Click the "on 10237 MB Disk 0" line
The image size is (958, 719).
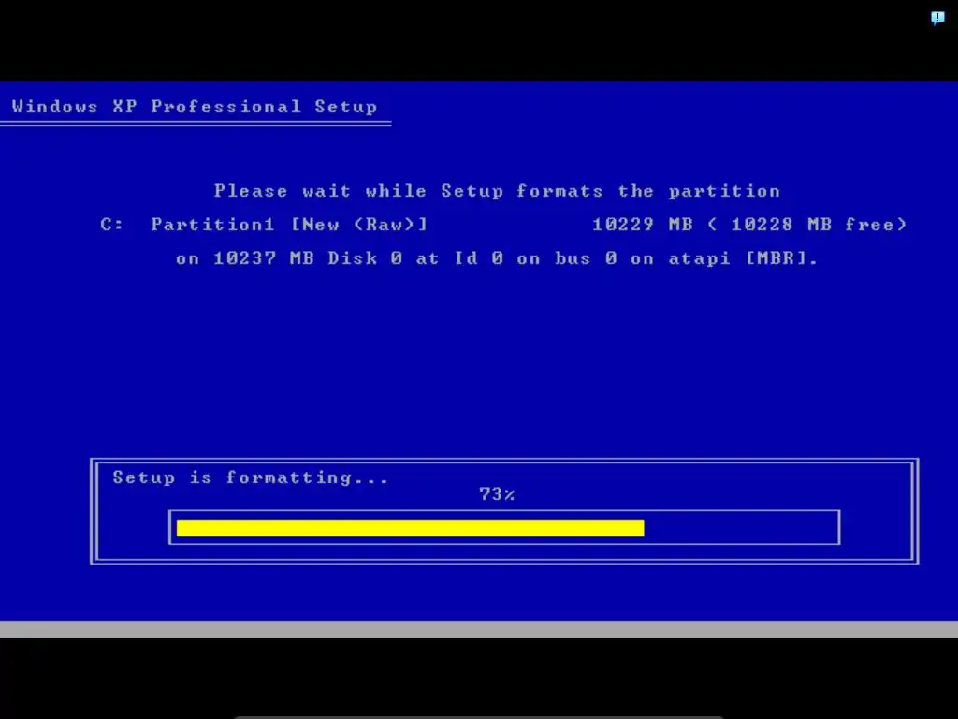(497, 258)
